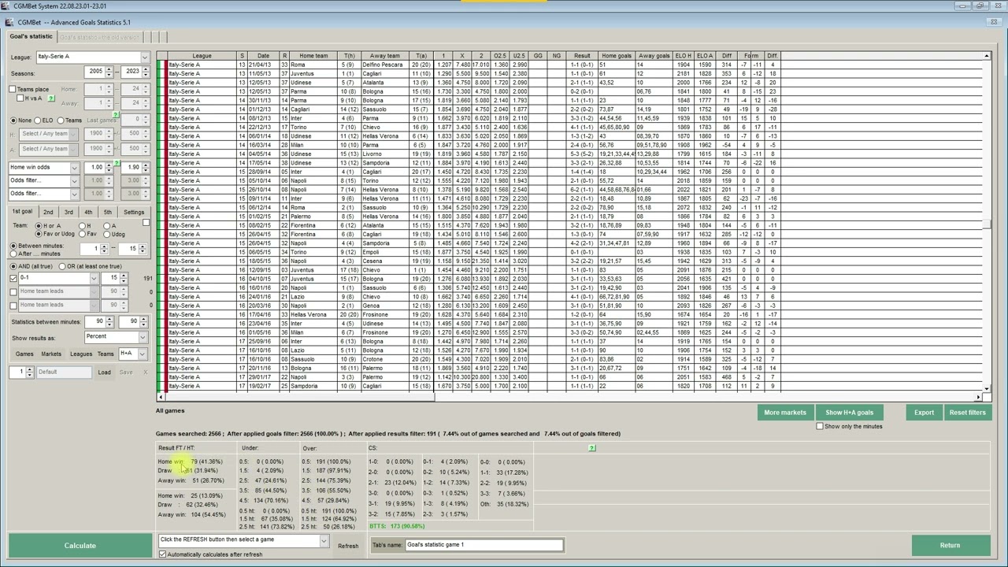
Task: Select the Teams radio option beside ELO
Action: click(x=61, y=120)
